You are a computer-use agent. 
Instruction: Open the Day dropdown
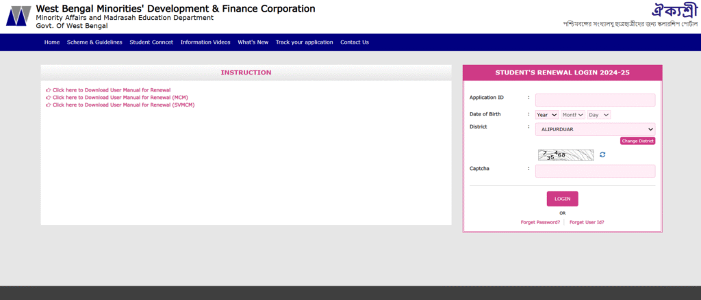[599, 115]
